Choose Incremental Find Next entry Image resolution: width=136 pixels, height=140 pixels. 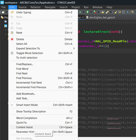click(x=43, y=83)
